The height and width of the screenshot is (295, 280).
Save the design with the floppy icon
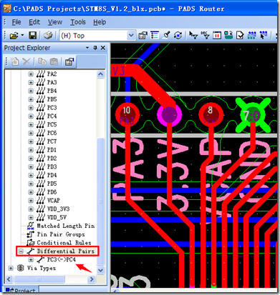[32, 36]
